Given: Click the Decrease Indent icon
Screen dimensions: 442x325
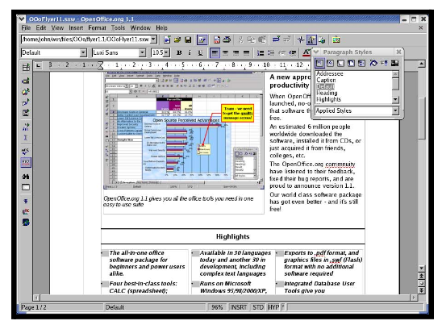Looking at the screenshot, I should tap(281, 52).
